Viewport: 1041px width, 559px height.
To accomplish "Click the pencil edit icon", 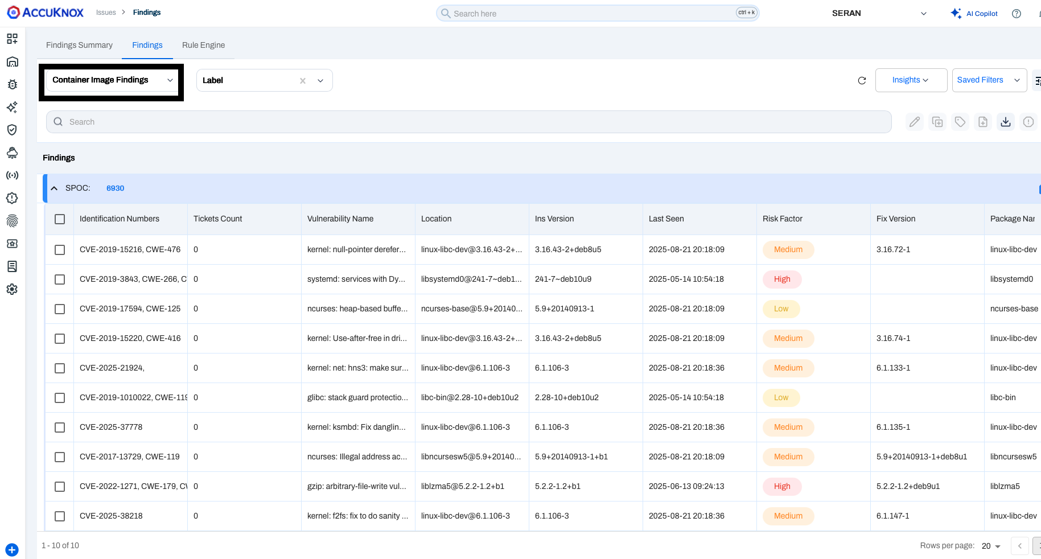I will [915, 122].
